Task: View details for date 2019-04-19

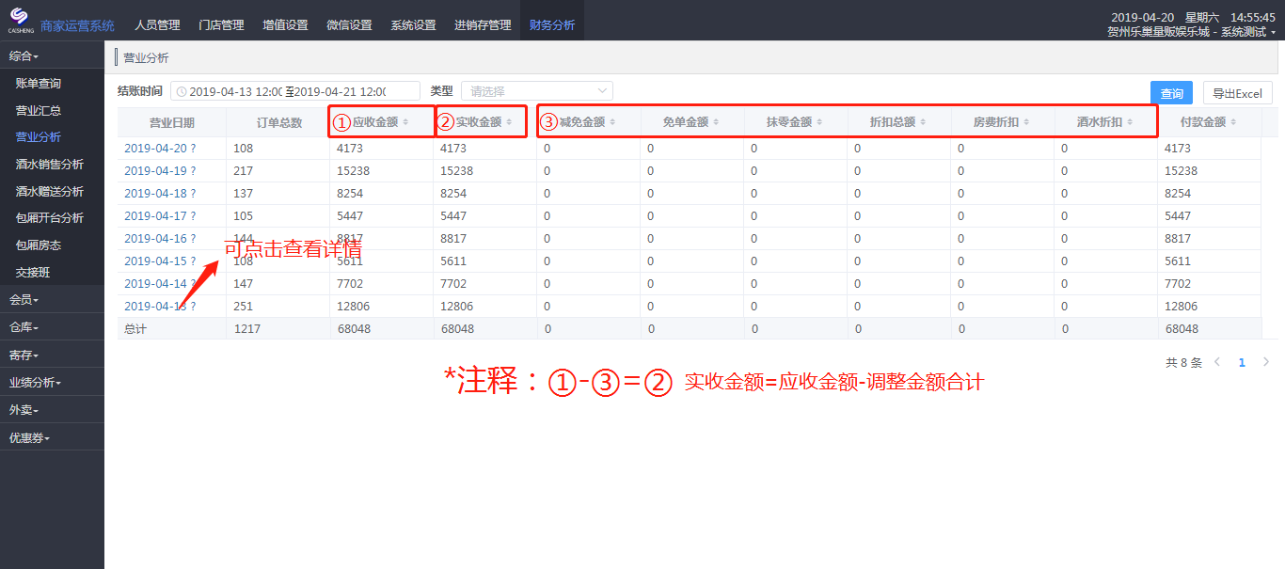Action: coord(160,171)
